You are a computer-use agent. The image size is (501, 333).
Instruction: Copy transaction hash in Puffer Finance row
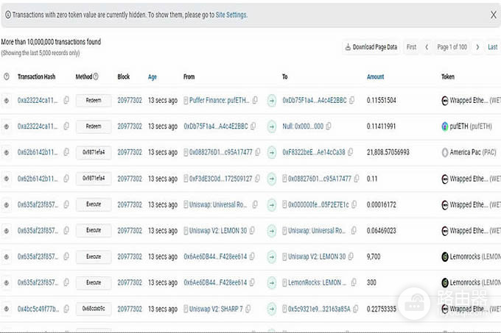pos(66,100)
